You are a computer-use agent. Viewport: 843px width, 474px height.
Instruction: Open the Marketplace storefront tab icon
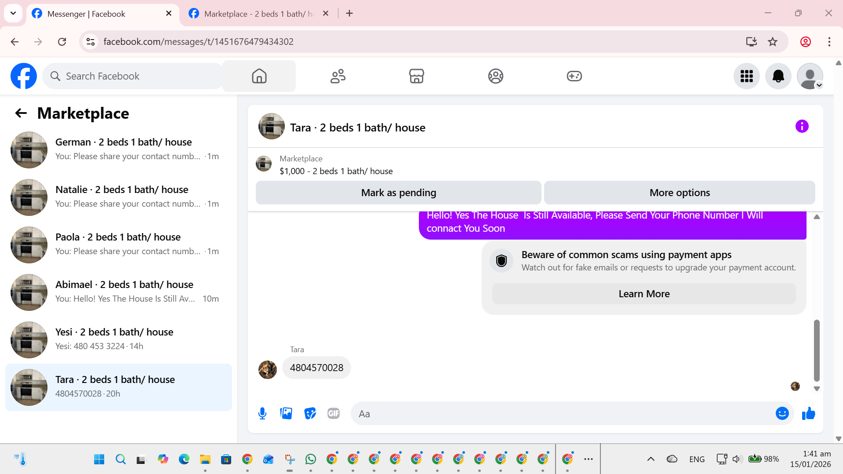(x=417, y=76)
